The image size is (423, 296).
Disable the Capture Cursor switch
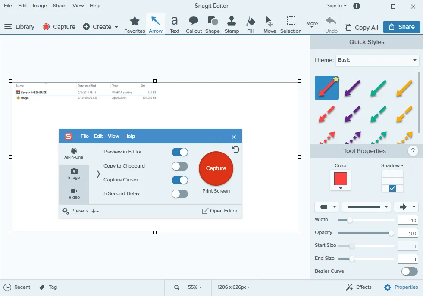point(180,180)
